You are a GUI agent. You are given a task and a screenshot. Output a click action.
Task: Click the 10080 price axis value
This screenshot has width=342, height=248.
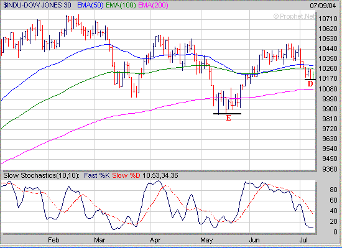[x=328, y=89]
